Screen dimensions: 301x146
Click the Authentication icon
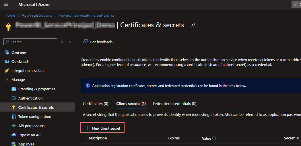(13, 98)
